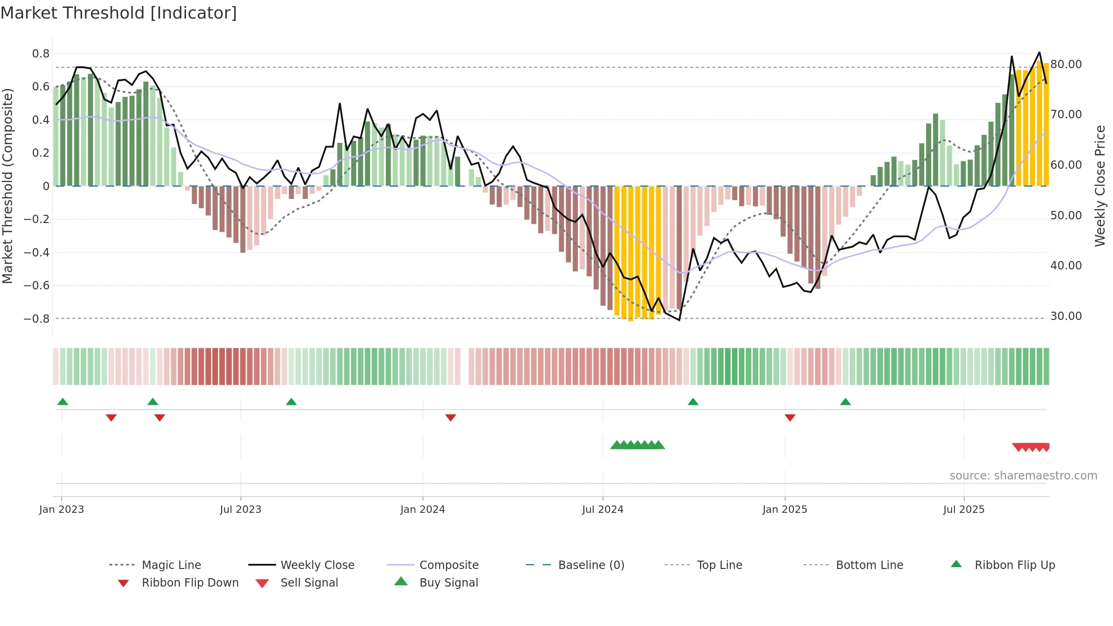Click the Jul 2024 x-axis label
Image resolution: width=1113 pixels, height=626 pixels.
click(603, 509)
